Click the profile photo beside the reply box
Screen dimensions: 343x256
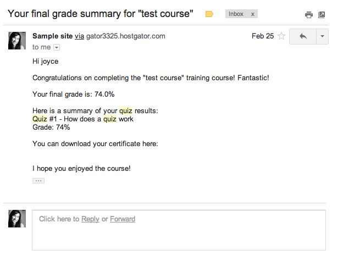coord(17,218)
